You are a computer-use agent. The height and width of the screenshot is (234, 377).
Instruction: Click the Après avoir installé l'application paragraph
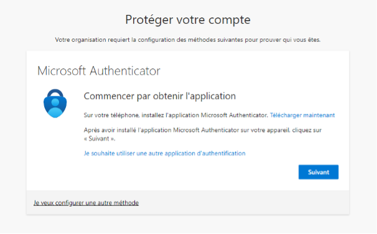(202, 134)
